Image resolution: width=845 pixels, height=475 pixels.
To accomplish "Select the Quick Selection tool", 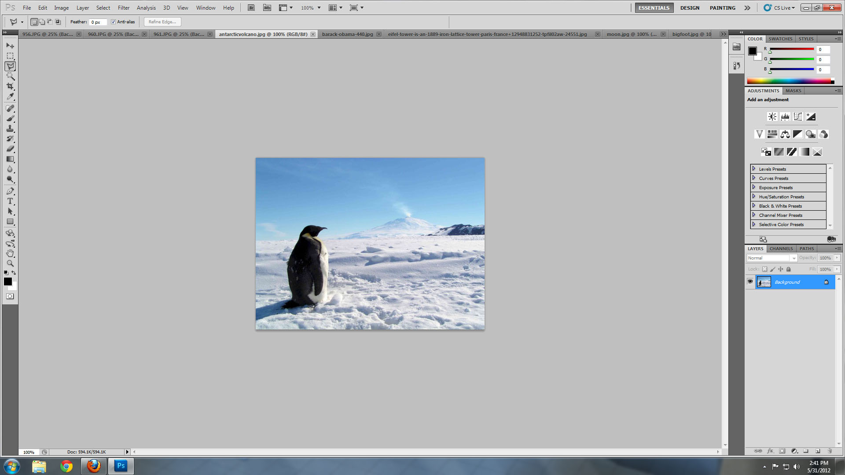I will click(x=10, y=76).
